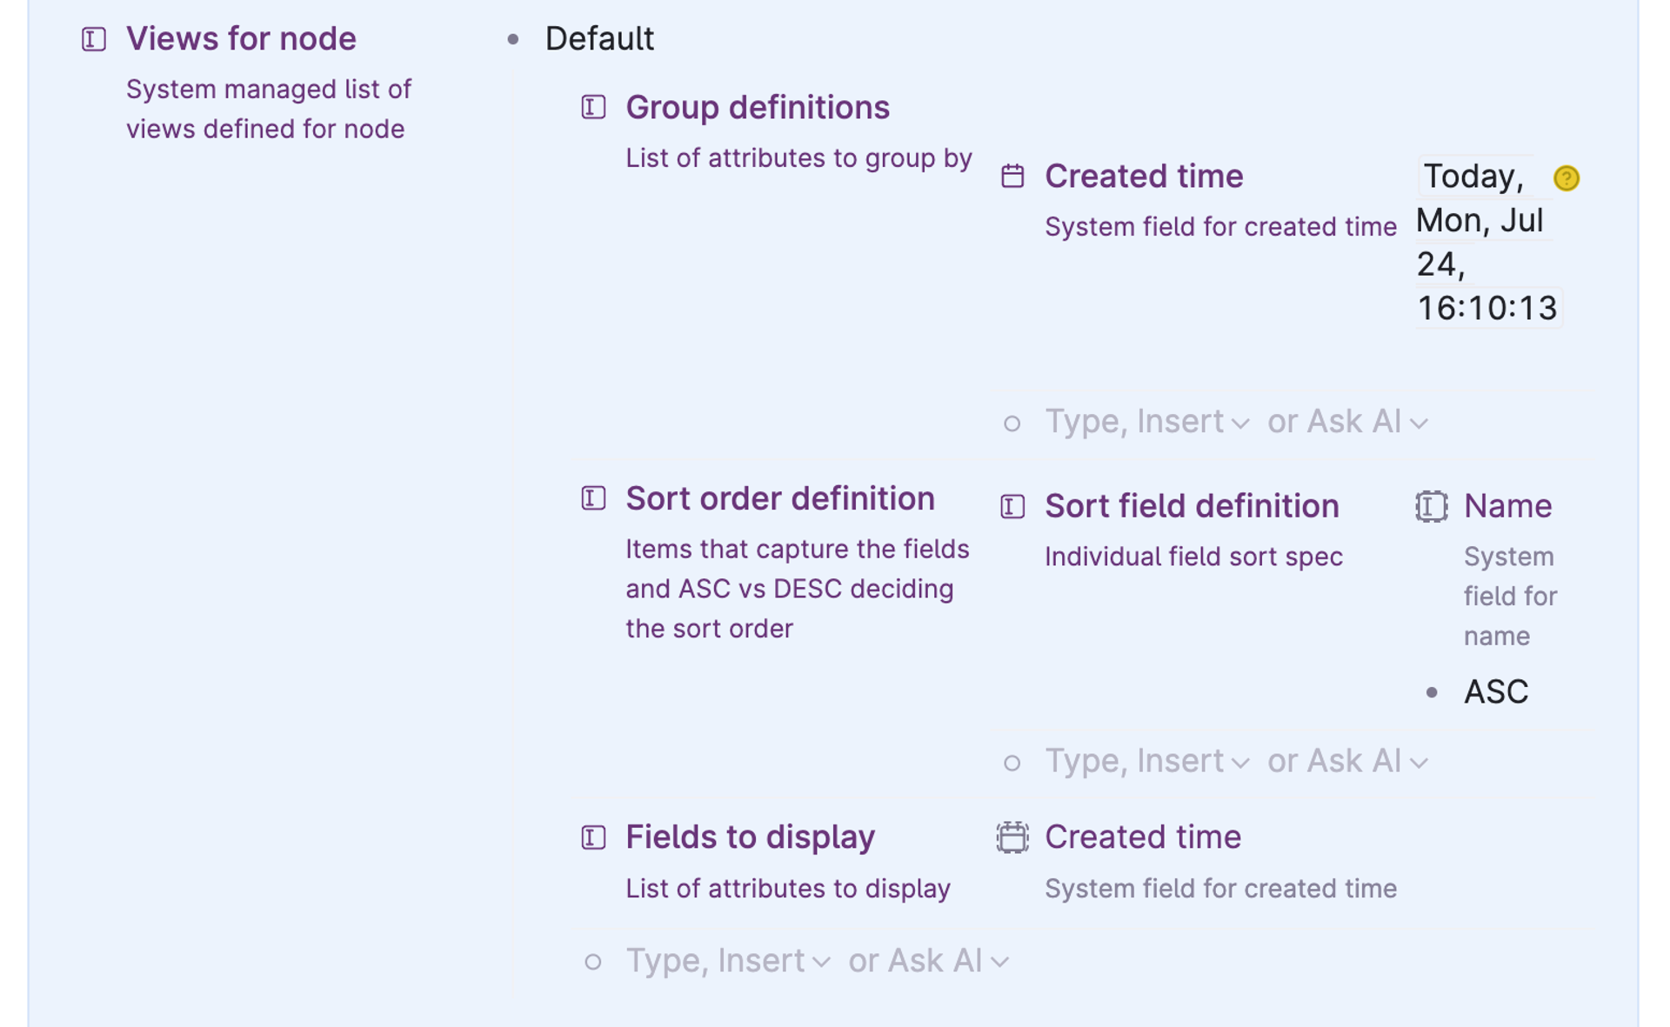Click the "ASC" sort order value
The image size is (1670, 1027).
[1495, 691]
